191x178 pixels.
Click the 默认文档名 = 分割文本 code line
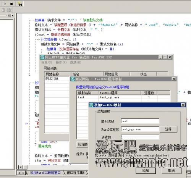(x=69, y=30)
